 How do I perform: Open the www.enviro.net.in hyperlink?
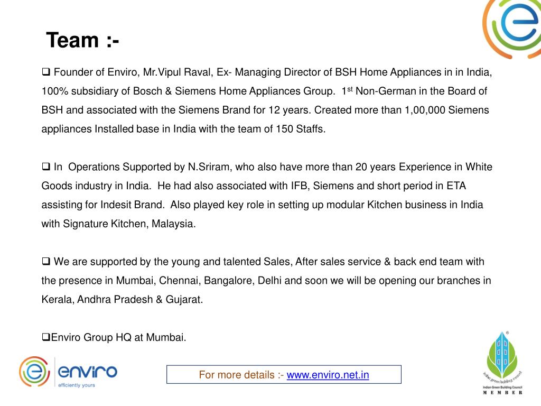pyautogui.click(x=328, y=375)
